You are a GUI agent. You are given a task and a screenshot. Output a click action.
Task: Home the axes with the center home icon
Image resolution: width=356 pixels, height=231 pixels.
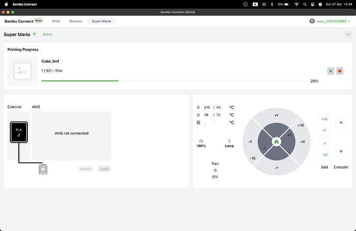click(x=277, y=142)
